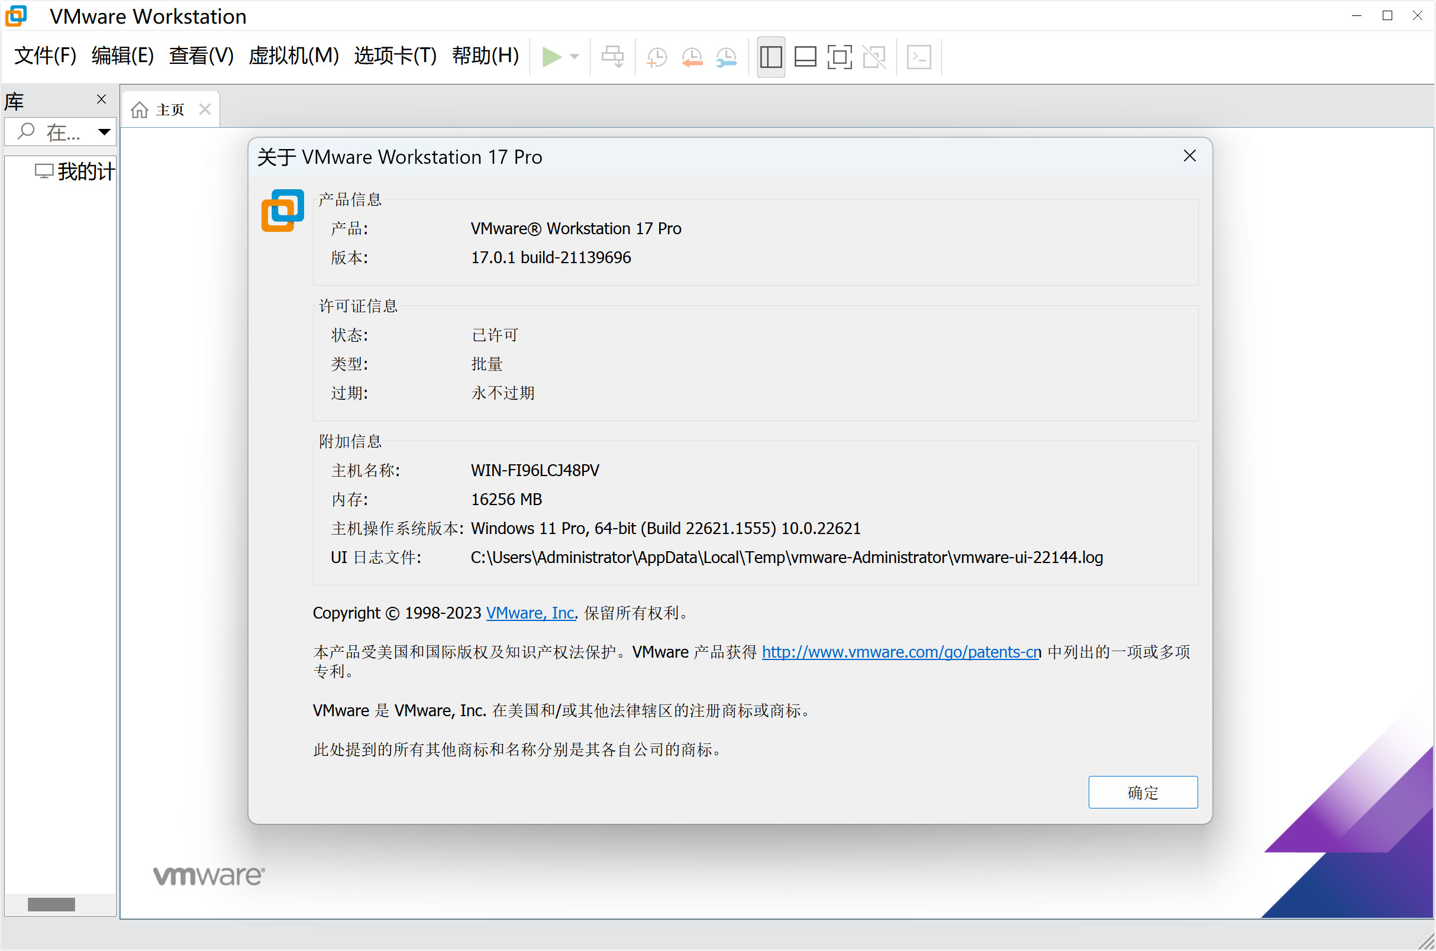The image size is (1436, 951).
Task: Click the host OS version text
Action: (666, 528)
